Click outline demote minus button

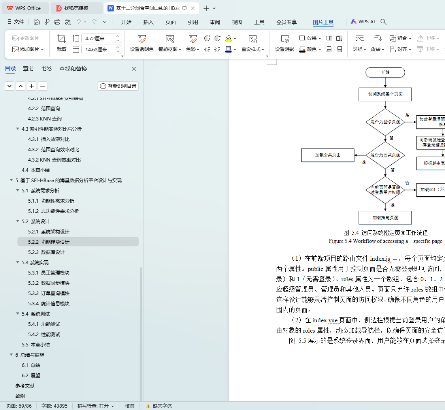tap(43, 86)
